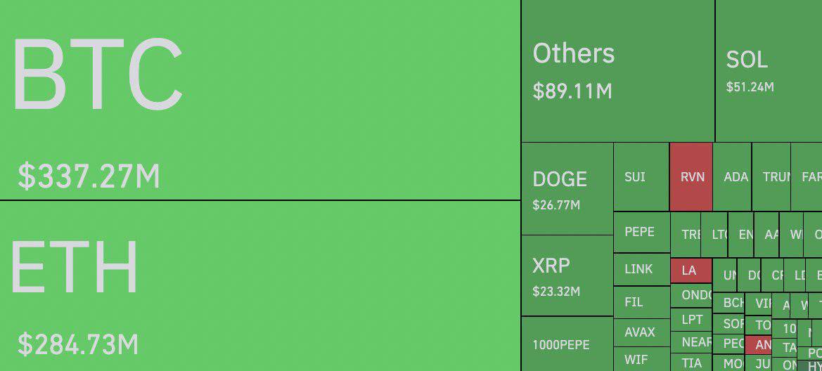Click the BCH tile

(728, 303)
